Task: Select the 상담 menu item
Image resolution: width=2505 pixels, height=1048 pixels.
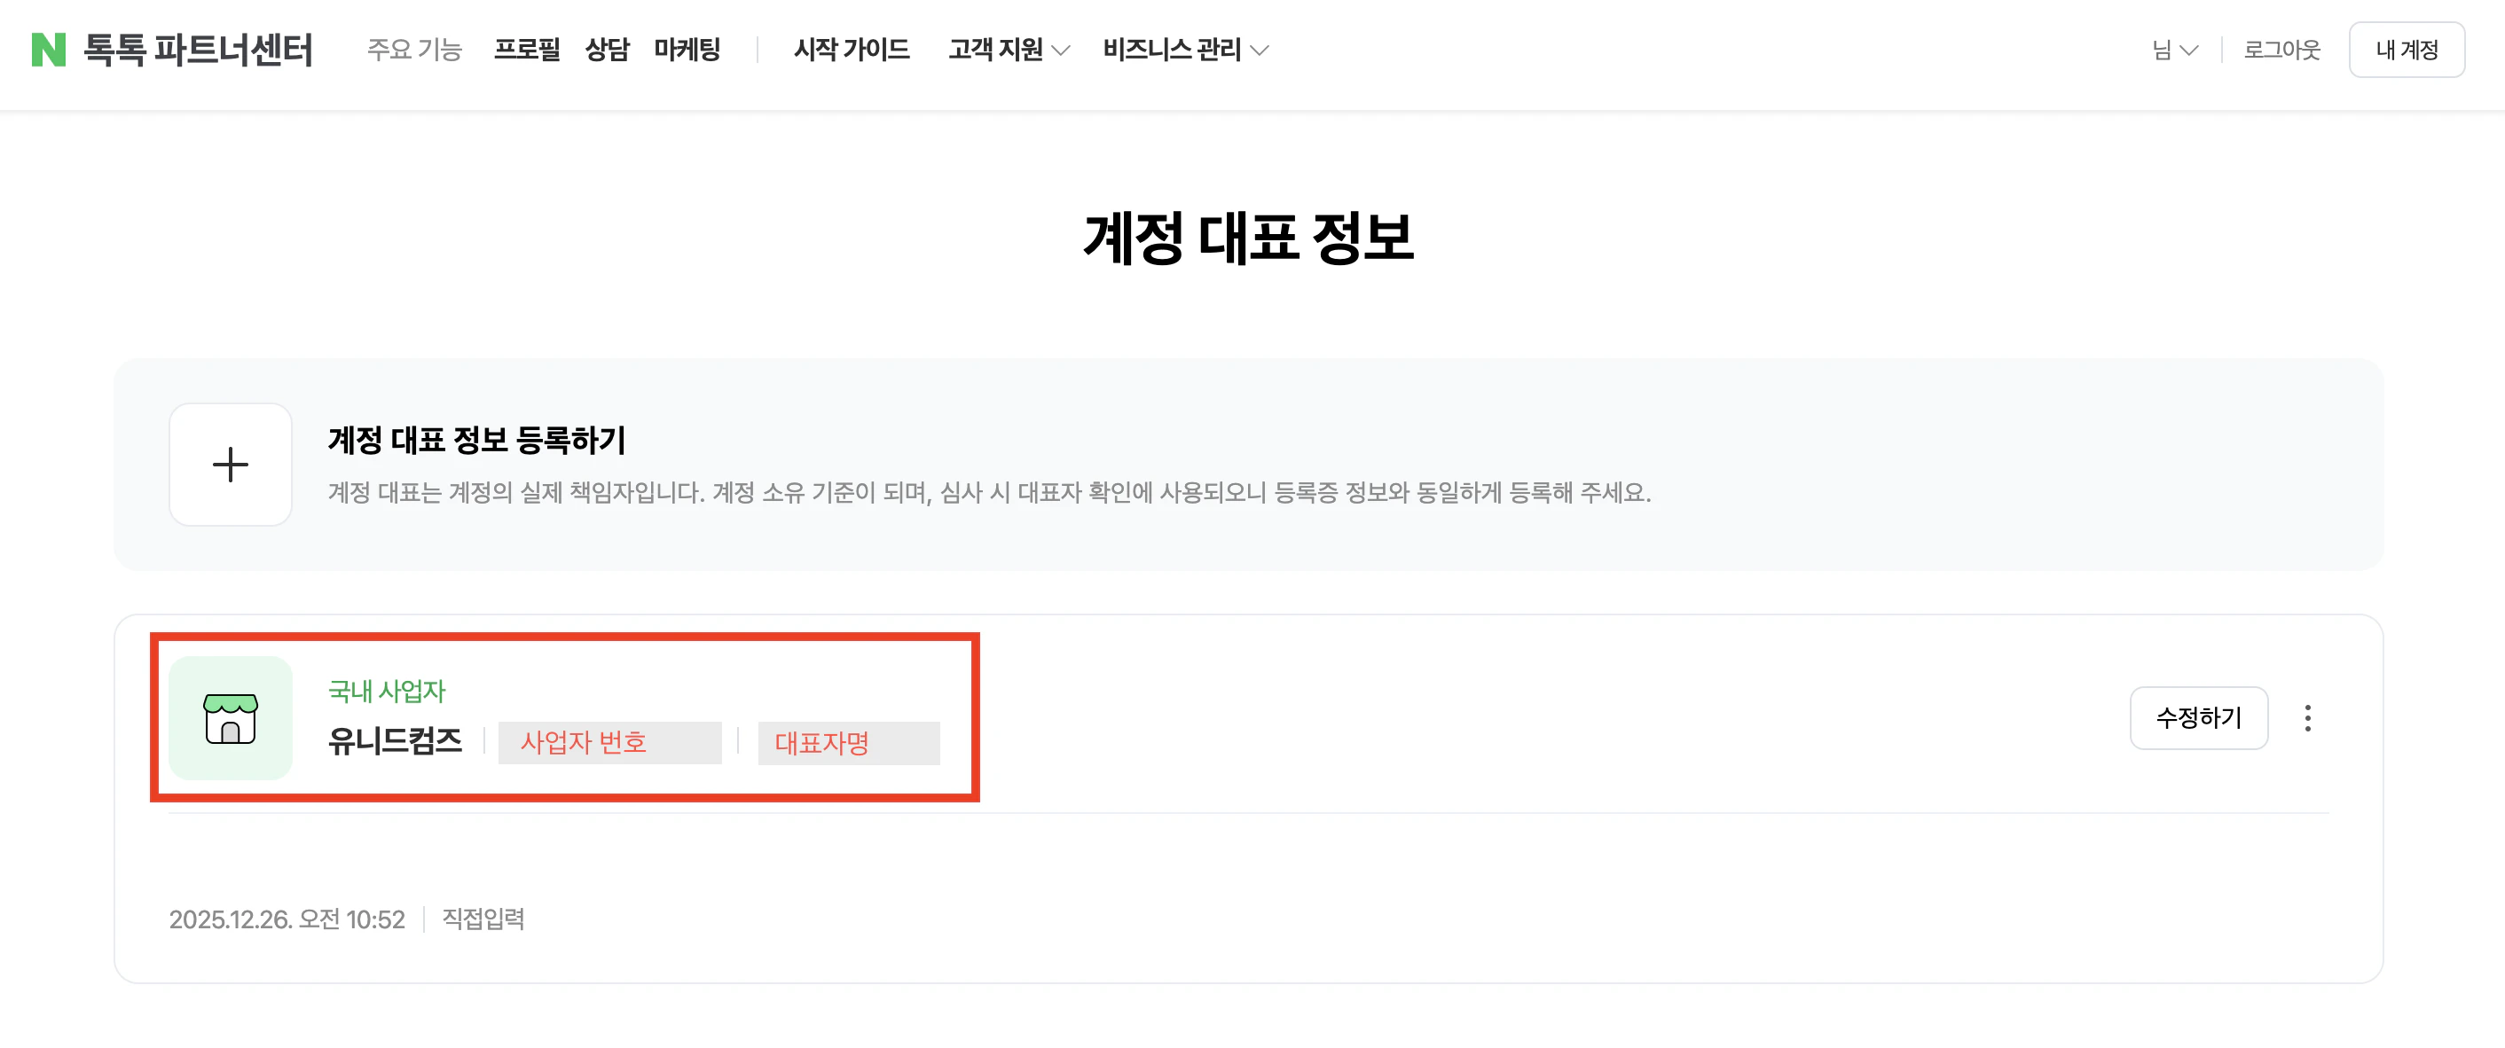Action: 607,51
